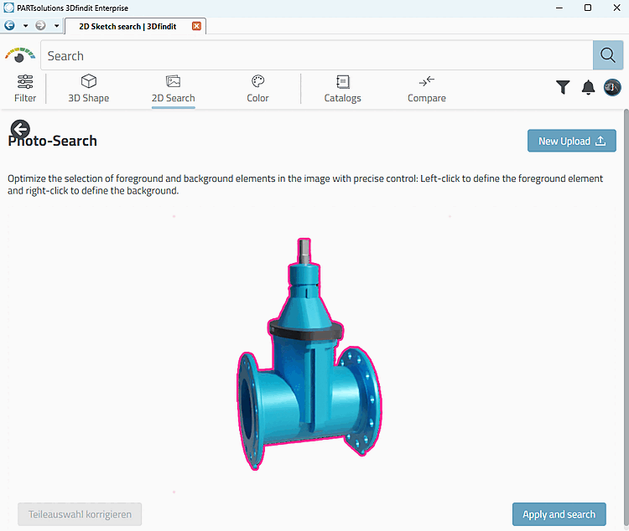The height and width of the screenshot is (531, 629).
Task: Go back using the Photo-Search arrow
Action: coord(20,129)
